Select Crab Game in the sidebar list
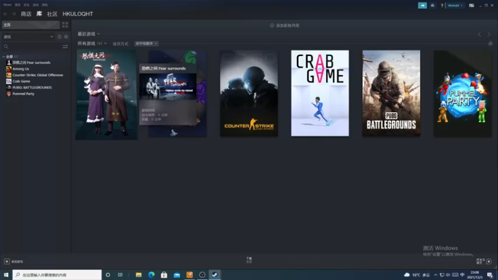Screen dimensions: 498x280 click(21, 82)
